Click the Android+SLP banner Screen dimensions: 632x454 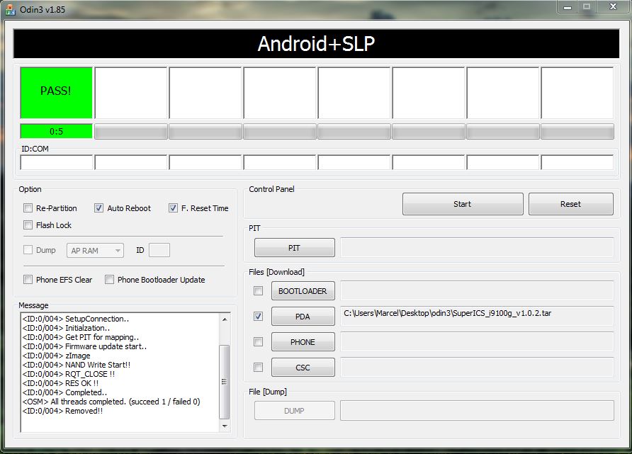point(317,43)
